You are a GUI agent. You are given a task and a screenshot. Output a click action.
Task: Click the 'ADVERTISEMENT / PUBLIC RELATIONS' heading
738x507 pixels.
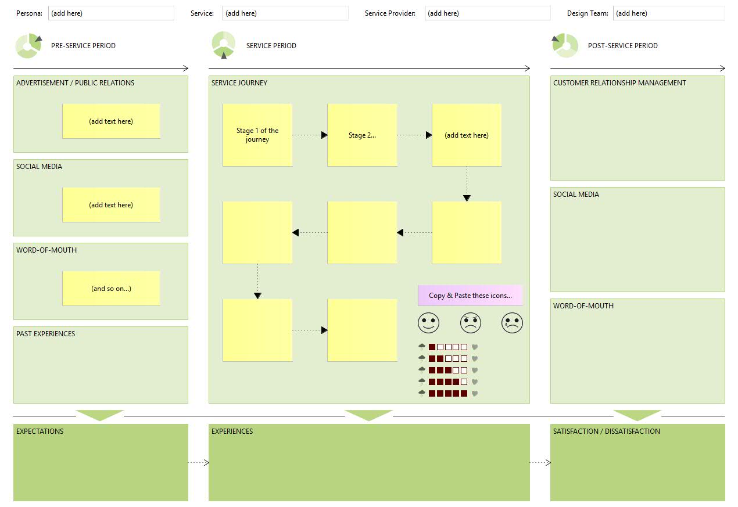(x=75, y=83)
